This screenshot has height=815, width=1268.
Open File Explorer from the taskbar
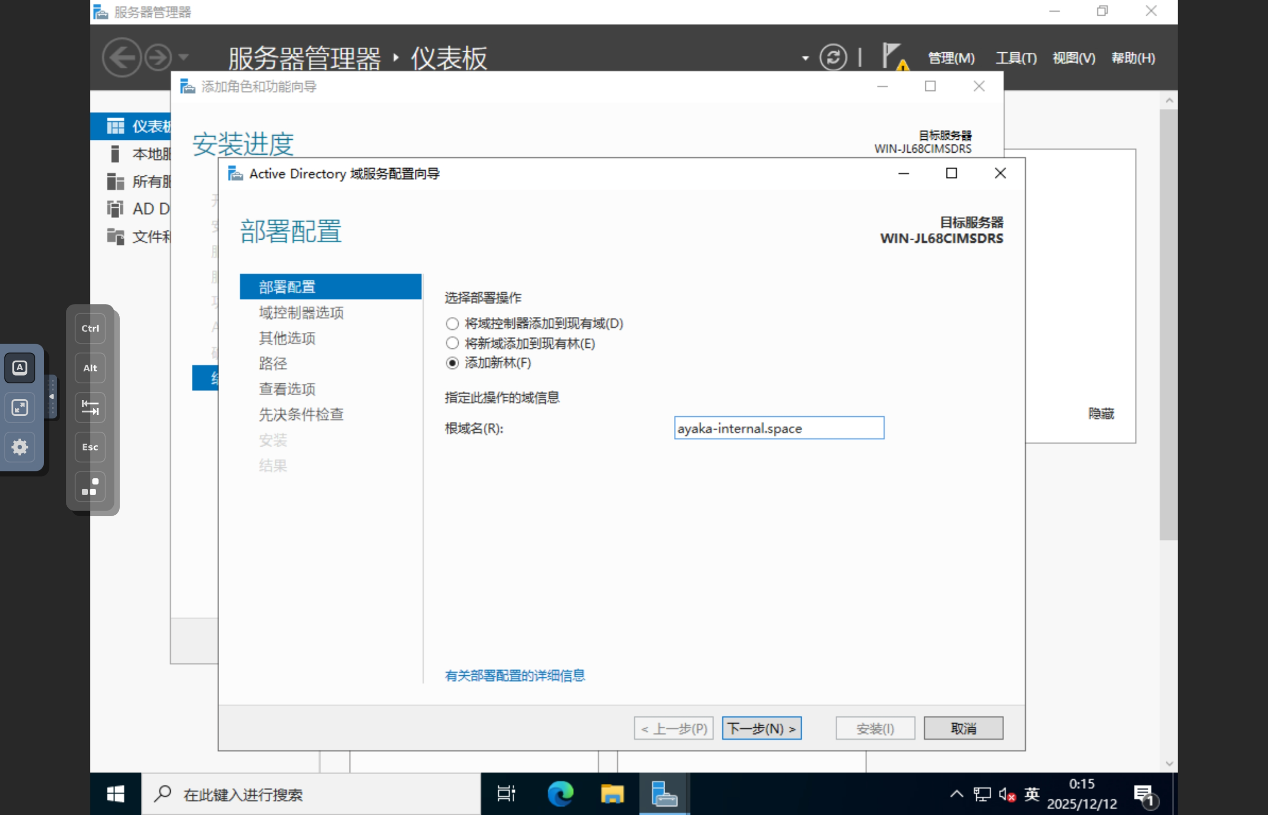tap(612, 794)
